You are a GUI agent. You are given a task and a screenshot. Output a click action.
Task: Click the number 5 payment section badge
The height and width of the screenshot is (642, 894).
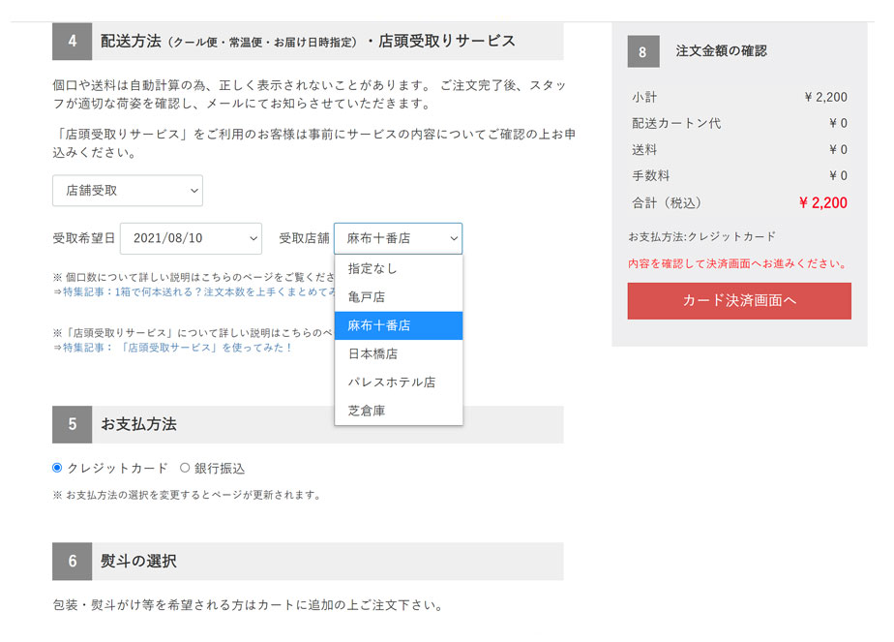[x=73, y=424]
